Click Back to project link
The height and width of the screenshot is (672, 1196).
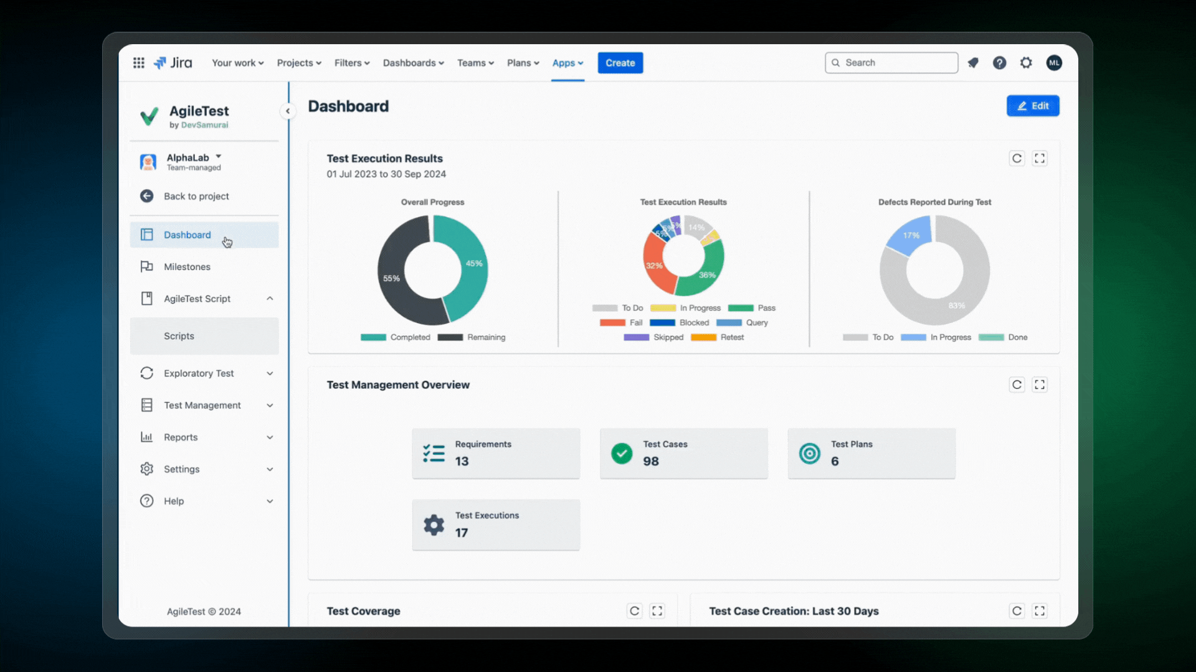point(196,195)
